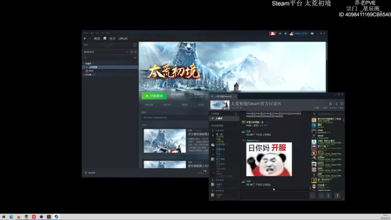Viewport: 391px width, 220px height.
Task: Open the UKUK profile avatar in header
Action: coord(291,33)
